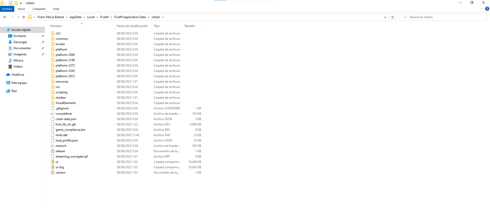Image resolution: width=490 pixels, height=208 pixels.
Task: Click the New folder quick access icon
Action: (16, 3)
